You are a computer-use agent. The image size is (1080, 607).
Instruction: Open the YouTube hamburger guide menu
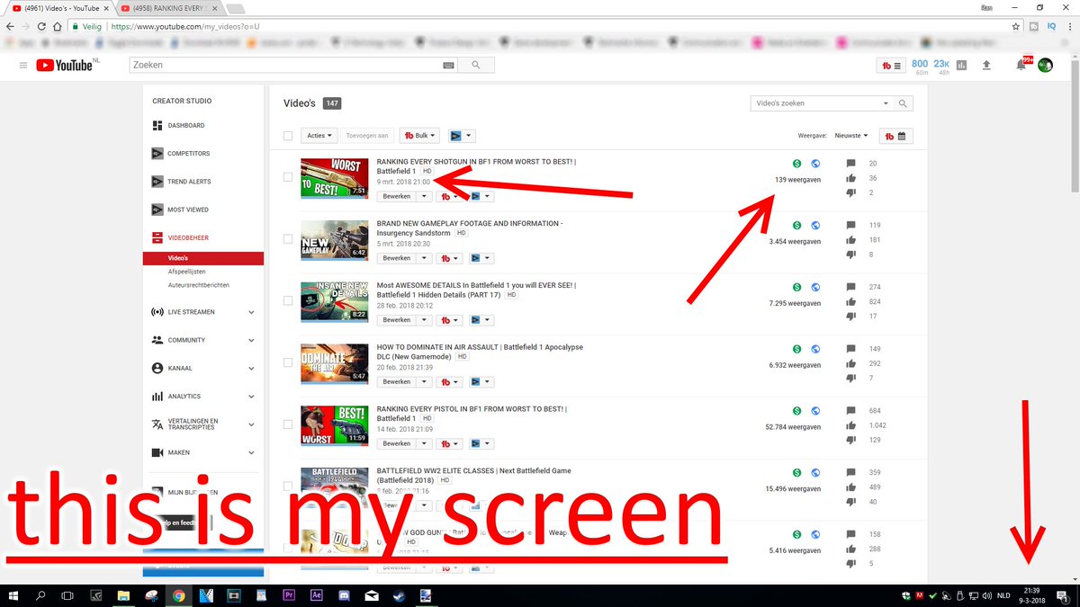[x=22, y=65]
